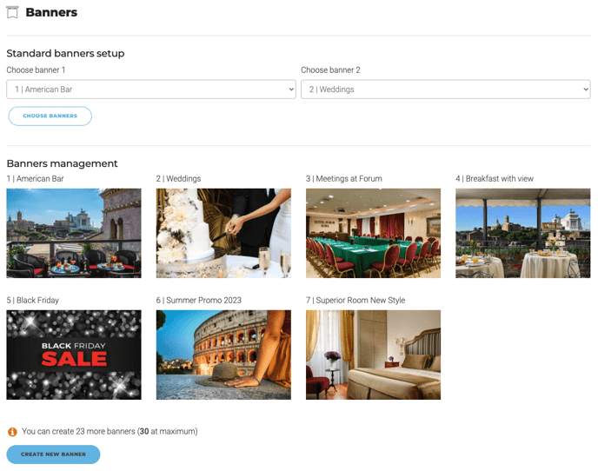The width and height of the screenshot is (598, 471).
Task: Open the Choose banner 2 dropdown
Action: (x=445, y=90)
